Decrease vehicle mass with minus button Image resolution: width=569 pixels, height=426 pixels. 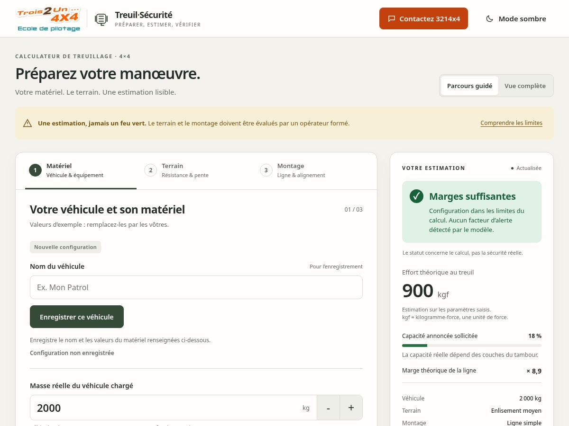click(x=328, y=408)
